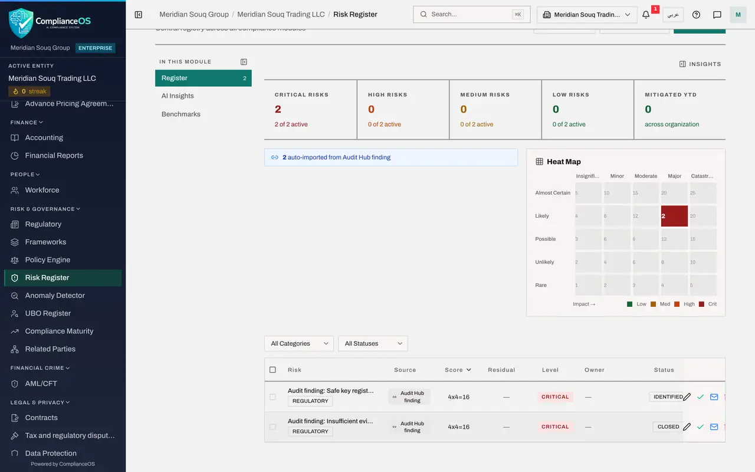This screenshot has height=472, width=755.
Task: Collapse the Financial Crime sidebar section
Action: [40, 368]
